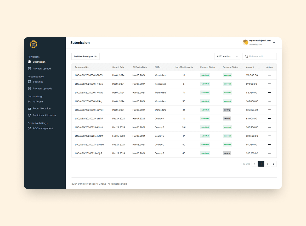
Task: Select the All Rooms icon
Action: coord(30,102)
